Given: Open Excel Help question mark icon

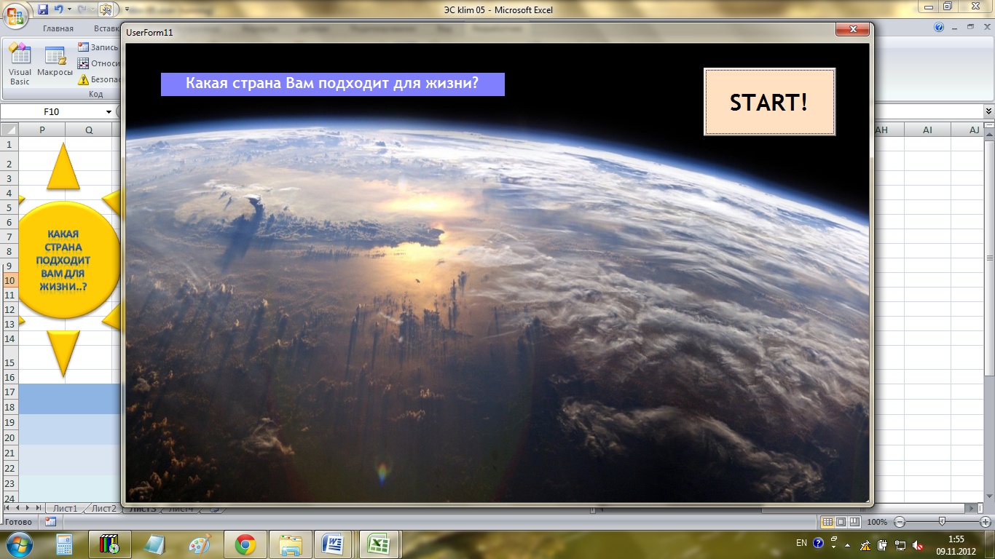Looking at the screenshot, I should (x=939, y=27).
